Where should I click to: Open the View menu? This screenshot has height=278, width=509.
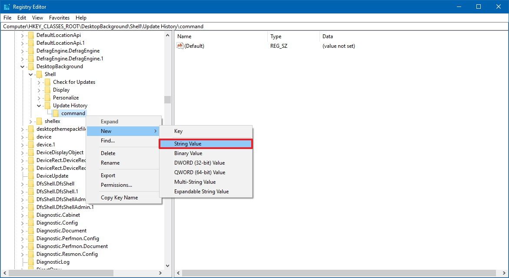(x=37, y=18)
